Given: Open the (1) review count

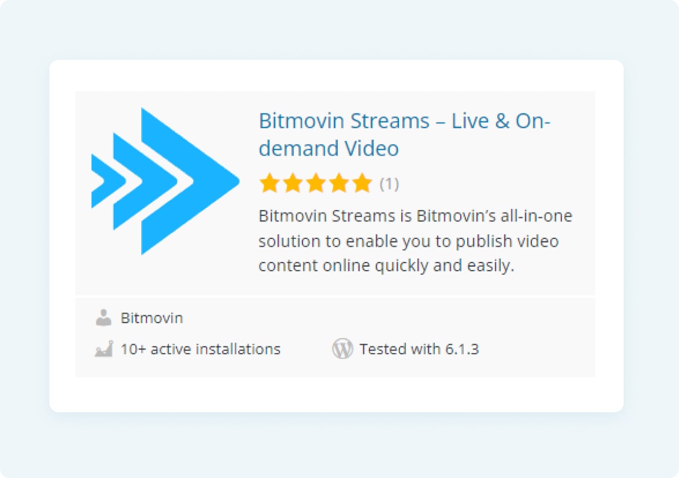Looking at the screenshot, I should tap(389, 184).
